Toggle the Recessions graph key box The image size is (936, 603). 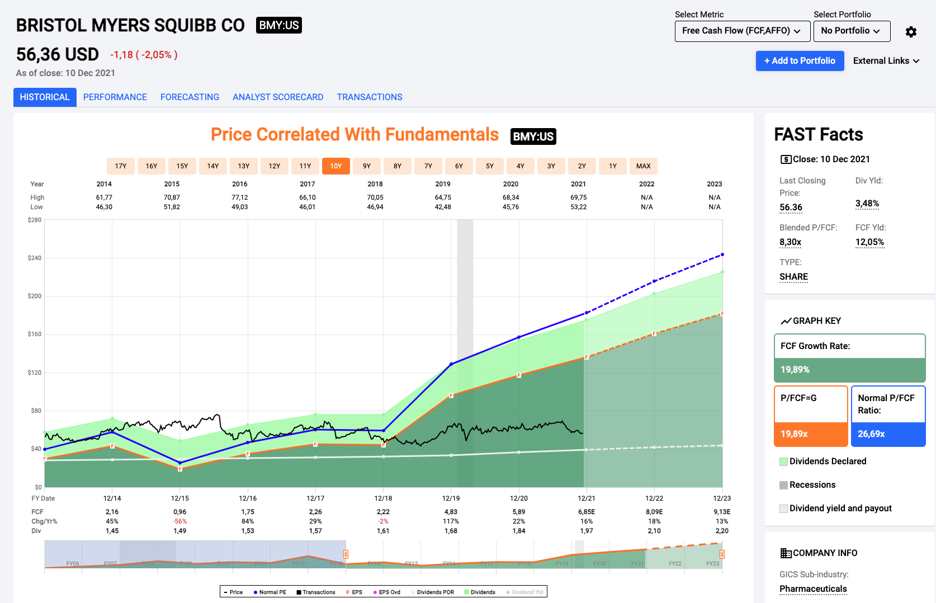click(783, 485)
